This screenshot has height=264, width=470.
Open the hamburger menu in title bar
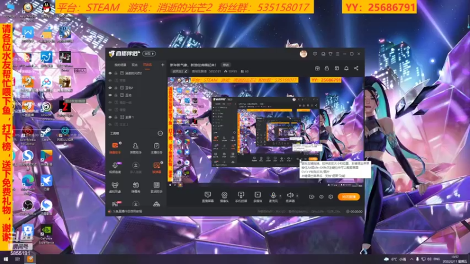coord(337,54)
